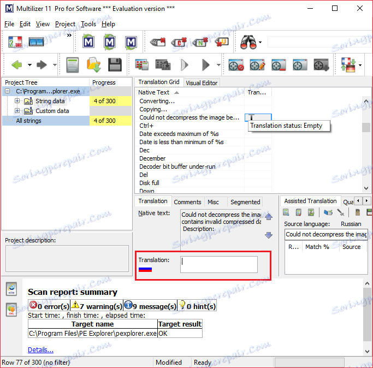Click the crosshair window with red stop icon
This screenshot has height=368, width=373.
pos(236,65)
